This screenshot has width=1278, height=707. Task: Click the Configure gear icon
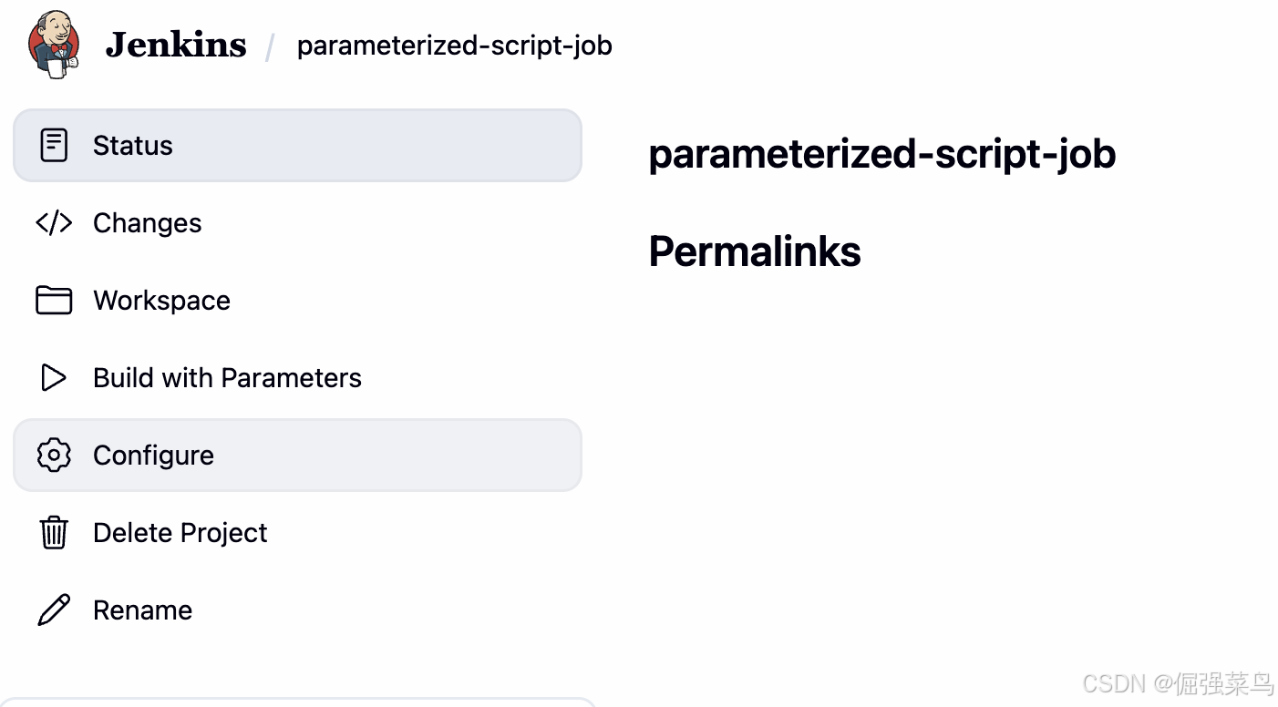(54, 456)
